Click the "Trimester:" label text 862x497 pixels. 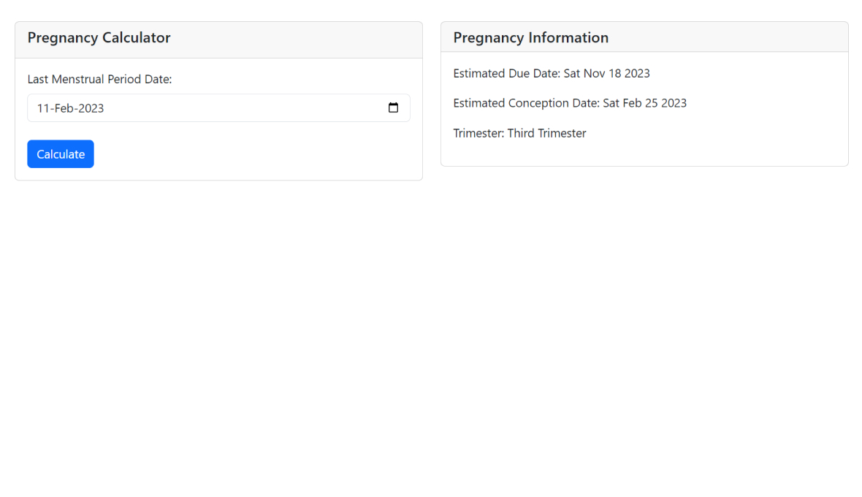point(478,133)
